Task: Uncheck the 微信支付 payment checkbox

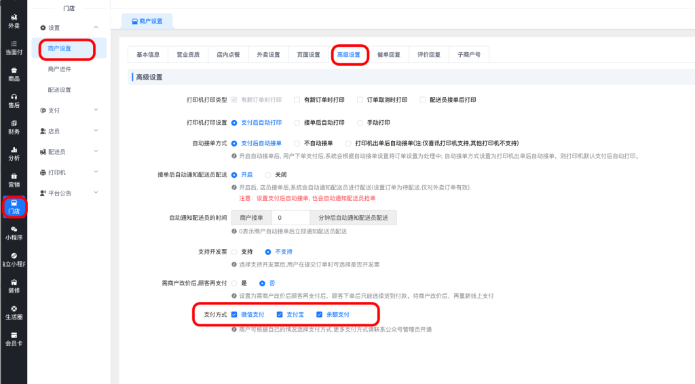Action: tap(234, 315)
